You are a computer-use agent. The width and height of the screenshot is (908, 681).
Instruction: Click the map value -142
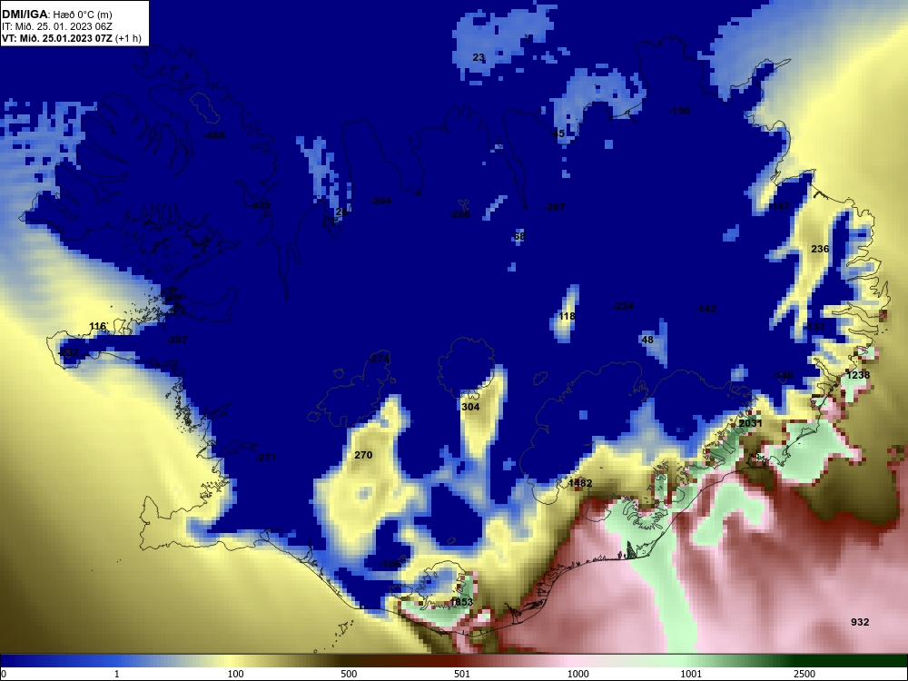click(706, 310)
